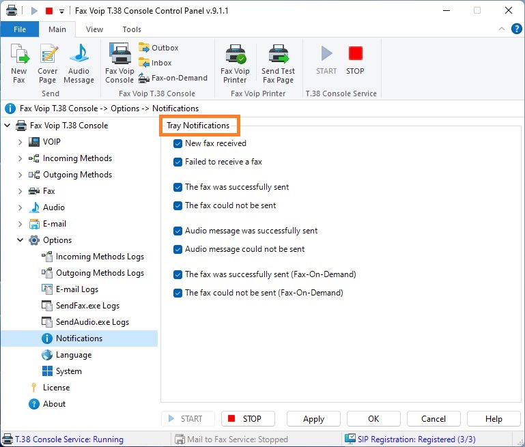Image resolution: width=525 pixels, height=447 pixels.
Task: Toggle Audio message could not be sent
Action: coord(178,249)
